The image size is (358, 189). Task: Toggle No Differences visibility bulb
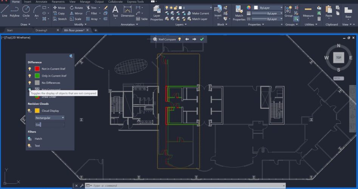point(30,83)
